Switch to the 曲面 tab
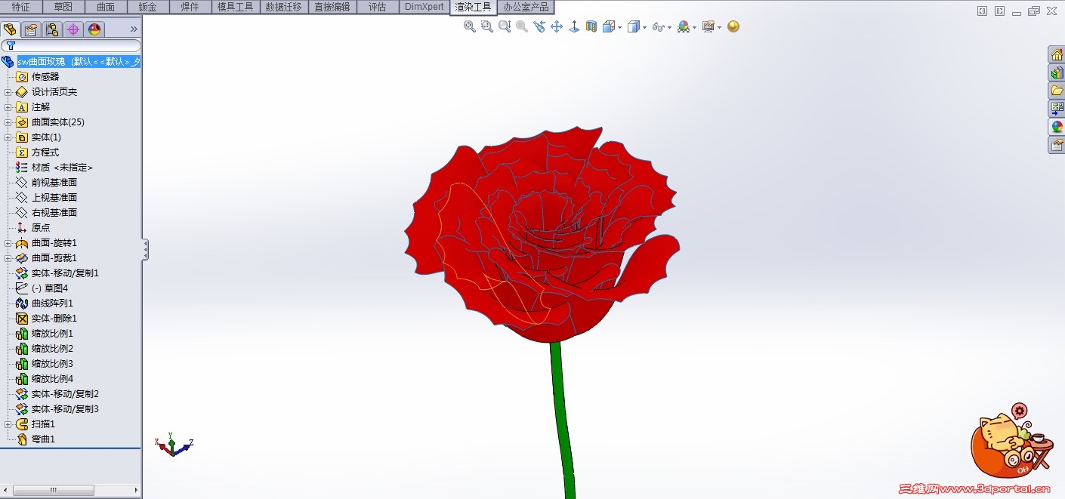The height and width of the screenshot is (499, 1065). point(106,7)
